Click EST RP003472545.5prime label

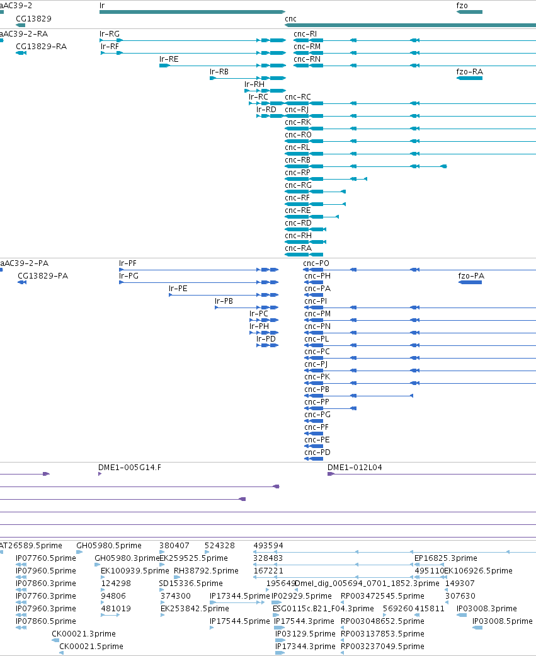click(x=382, y=596)
